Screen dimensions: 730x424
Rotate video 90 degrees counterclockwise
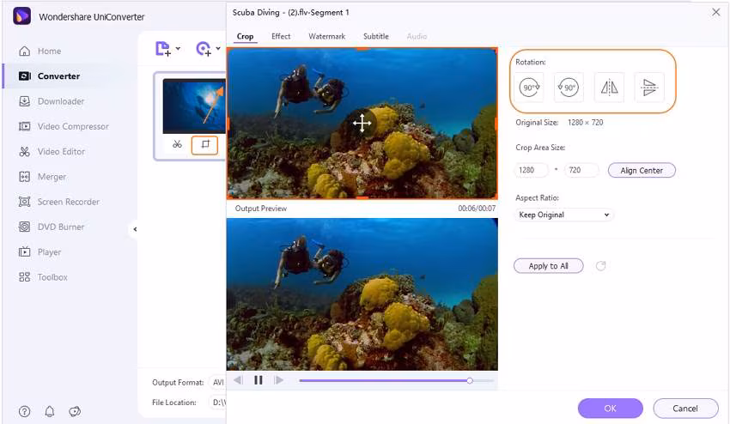(x=569, y=88)
